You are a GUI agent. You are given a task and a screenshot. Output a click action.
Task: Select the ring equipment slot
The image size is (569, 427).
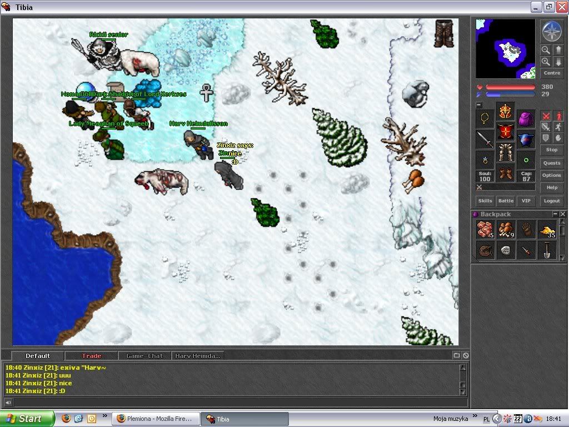tap(485, 160)
